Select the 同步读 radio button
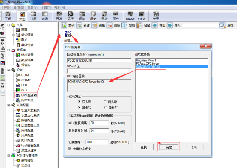 105,102
